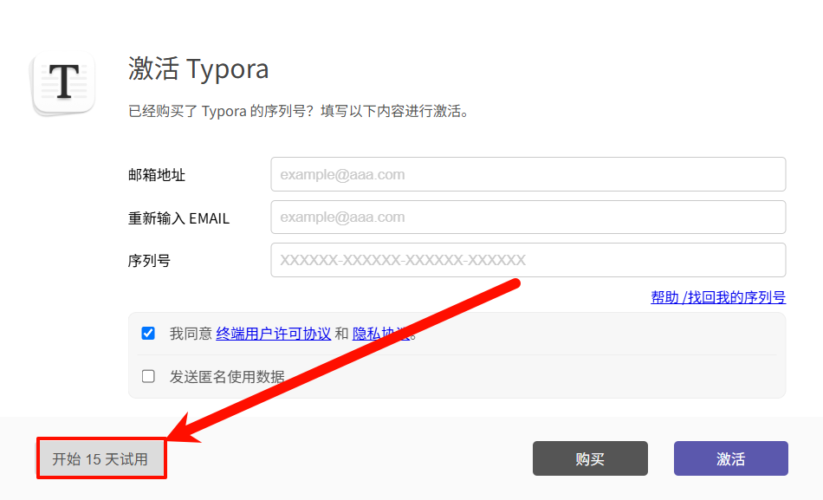
Task: Select the 序列号 serial number field
Action: tap(528, 260)
